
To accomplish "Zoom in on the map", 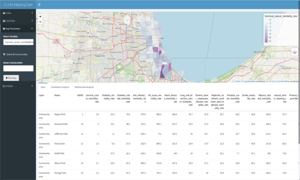I will click(40, 17).
